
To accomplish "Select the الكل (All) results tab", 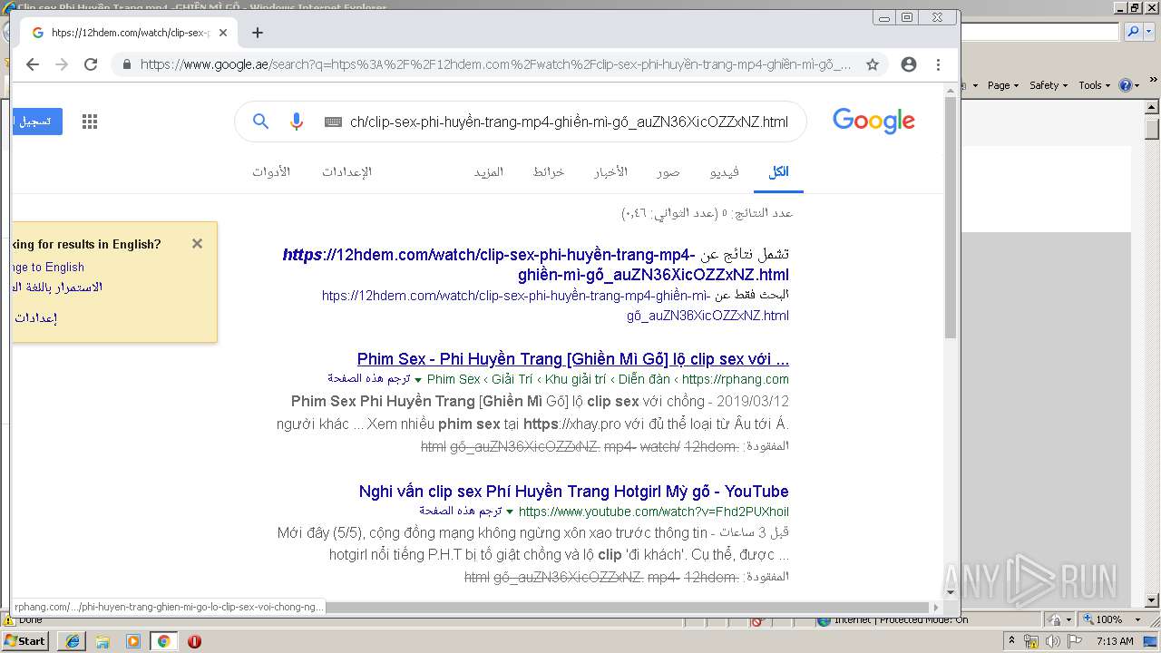I will (778, 172).
